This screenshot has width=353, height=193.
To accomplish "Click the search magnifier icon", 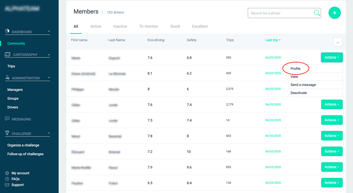I will click(316, 13).
